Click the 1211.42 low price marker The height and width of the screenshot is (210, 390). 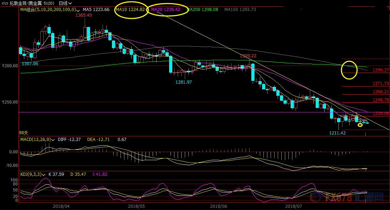[x=337, y=133]
